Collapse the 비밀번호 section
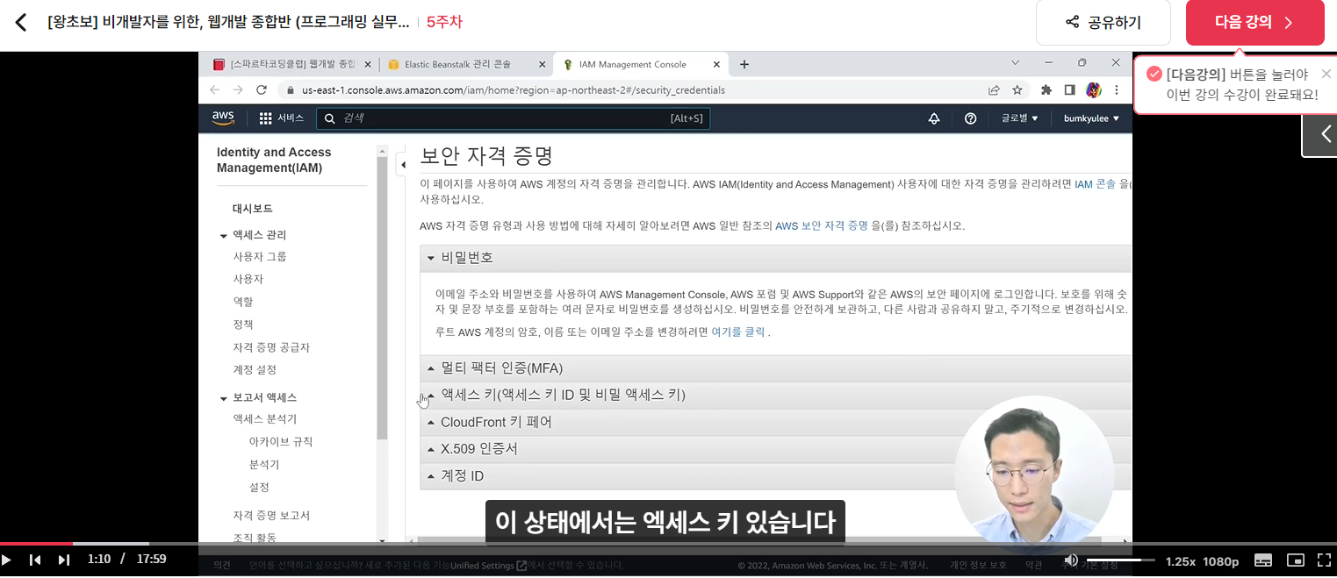1337x578 pixels. click(776, 258)
